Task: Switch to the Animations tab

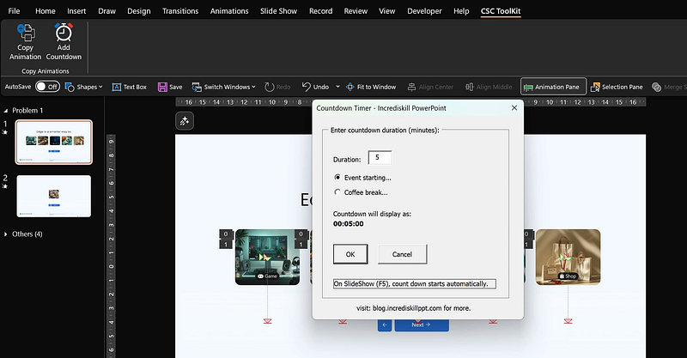Action: tap(229, 11)
